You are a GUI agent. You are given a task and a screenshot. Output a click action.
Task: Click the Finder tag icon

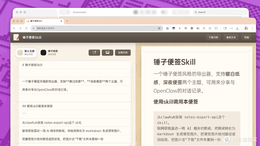pos(181,12)
